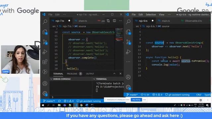Screen dimensions: 212x119
Task: Open Manage gear in right VS Code window
Action: 128,87
